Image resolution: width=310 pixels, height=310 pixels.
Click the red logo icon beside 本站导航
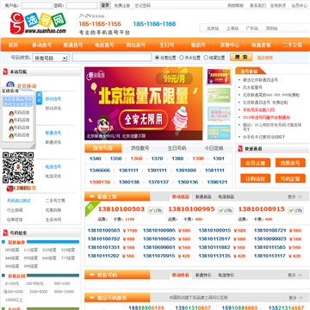5,71
